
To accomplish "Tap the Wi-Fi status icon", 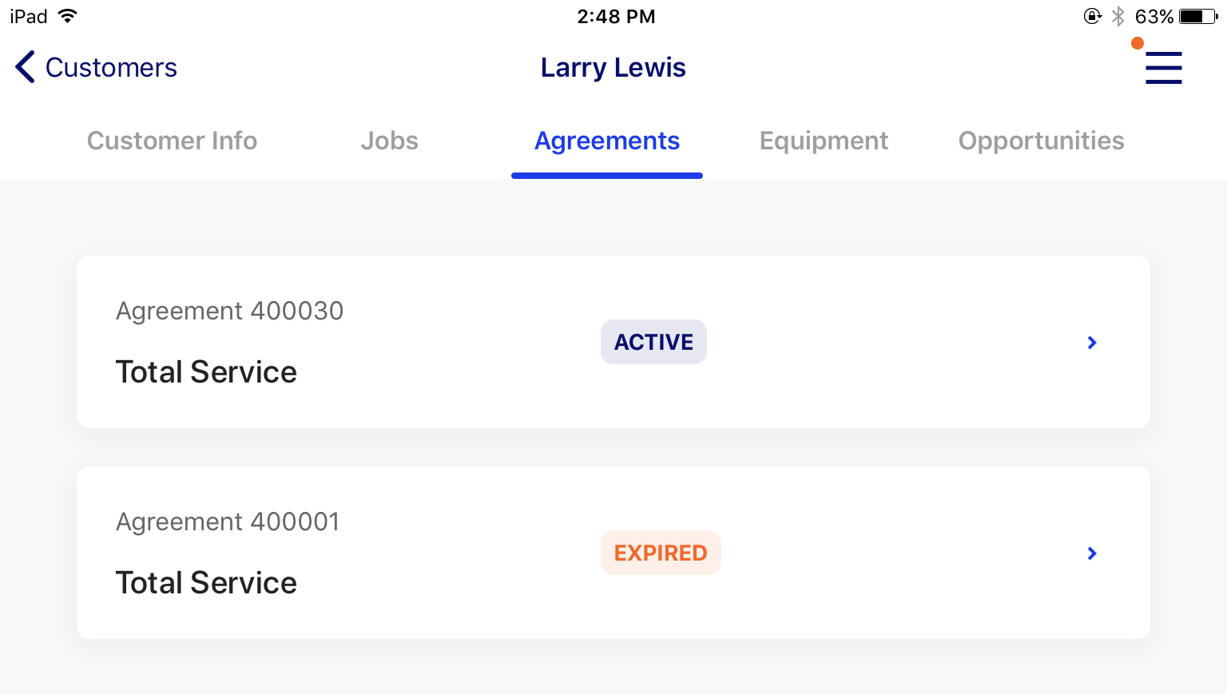I will click(x=68, y=16).
